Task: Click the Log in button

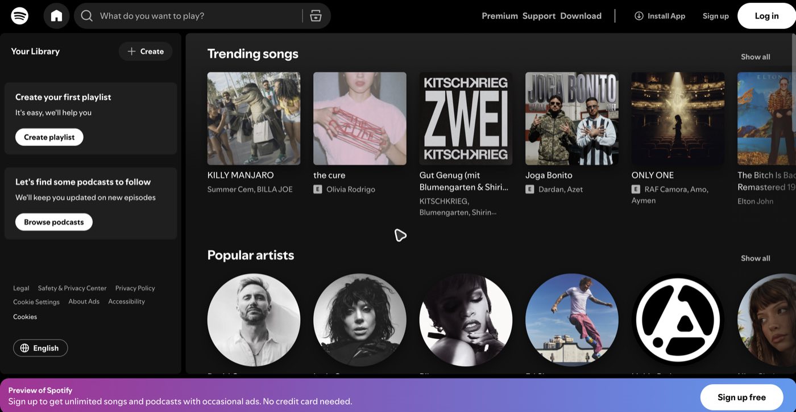Action: [766, 16]
